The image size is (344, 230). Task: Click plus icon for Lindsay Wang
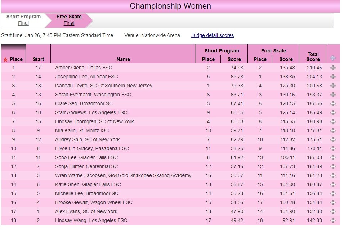tap(333, 220)
